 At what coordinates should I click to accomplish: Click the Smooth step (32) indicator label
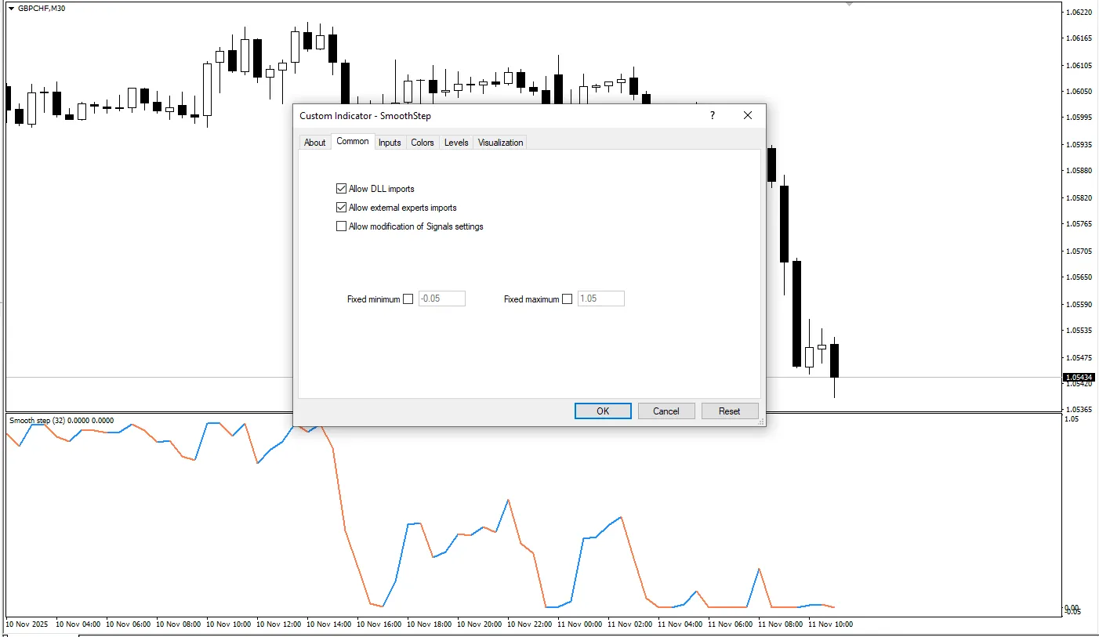[61, 421]
